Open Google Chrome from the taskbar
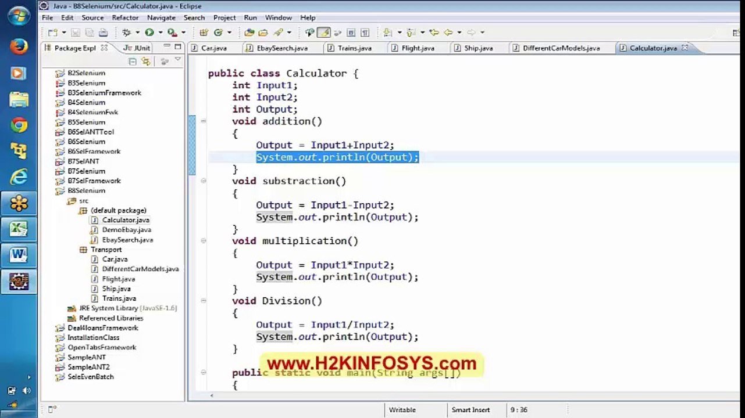 (x=19, y=125)
